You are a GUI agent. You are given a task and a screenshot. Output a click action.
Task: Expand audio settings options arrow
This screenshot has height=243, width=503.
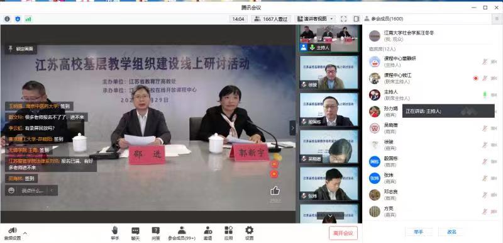pos(25,234)
